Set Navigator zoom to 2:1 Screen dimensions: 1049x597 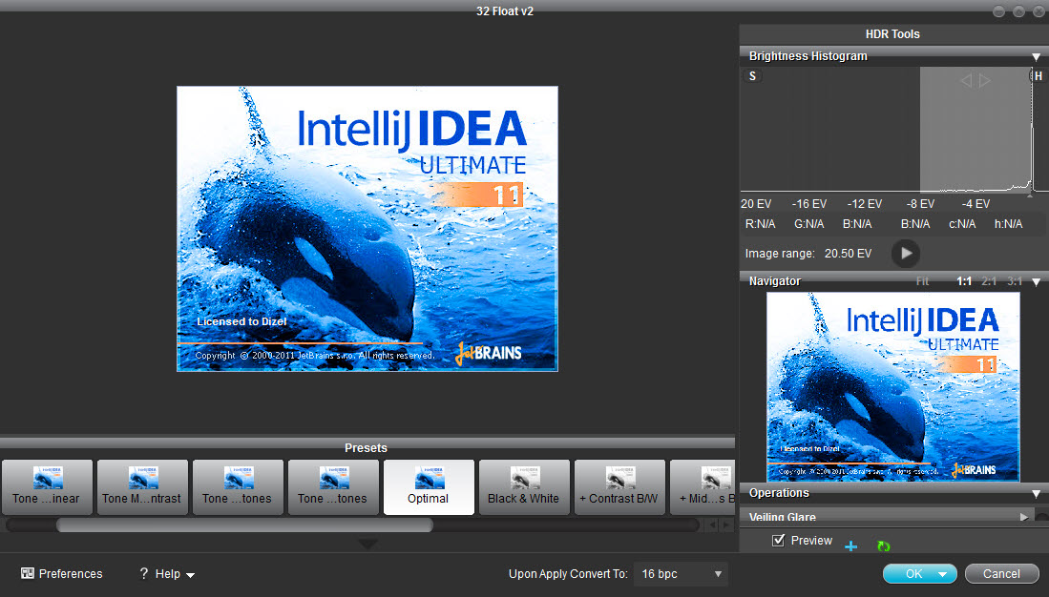click(x=989, y=281)
